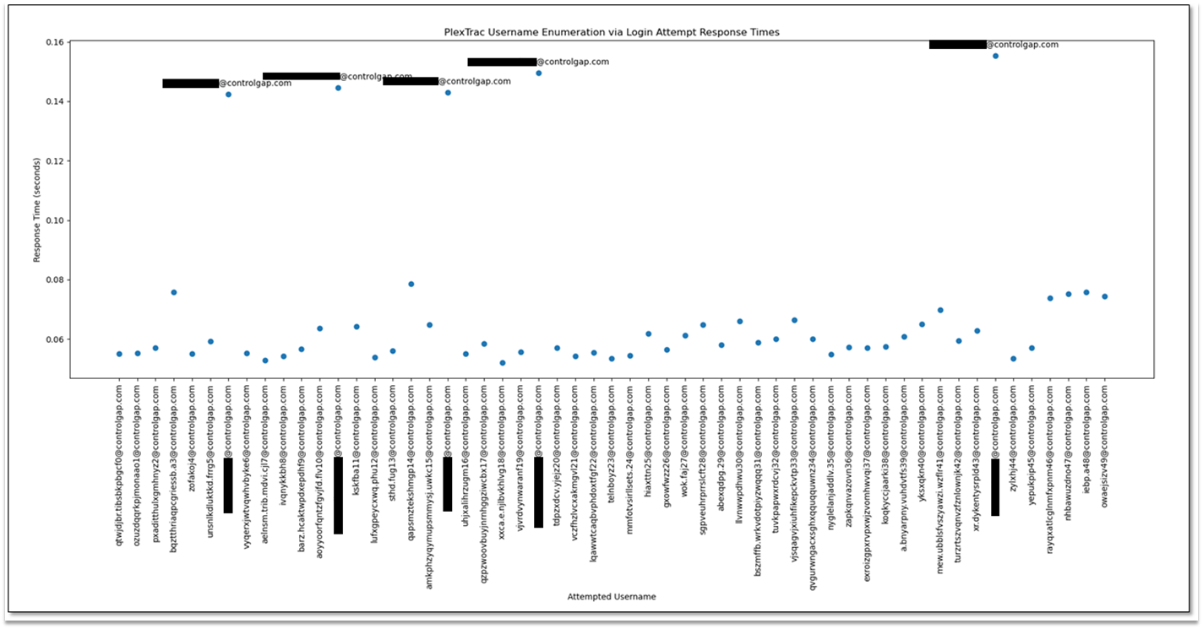Click the outlier point above zofakoj4's neighbor at 0.142

[x=228, y=95]
